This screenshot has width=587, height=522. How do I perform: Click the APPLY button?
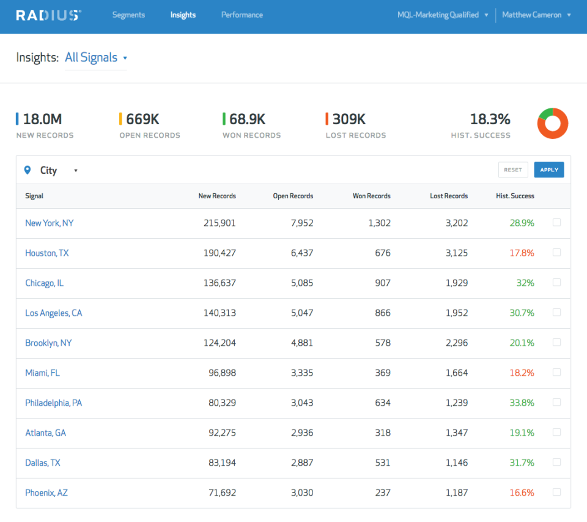point(548,170)
